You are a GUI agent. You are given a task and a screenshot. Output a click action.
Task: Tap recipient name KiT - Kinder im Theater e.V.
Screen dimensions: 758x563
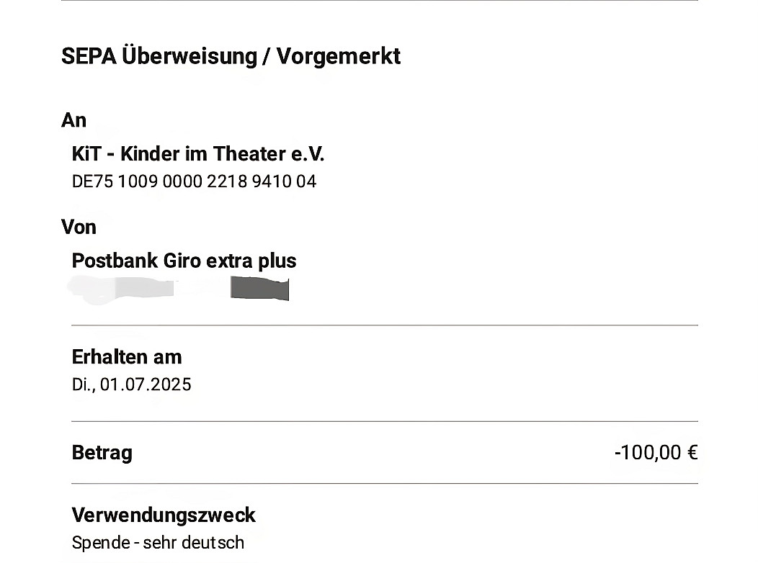(198, 153)
